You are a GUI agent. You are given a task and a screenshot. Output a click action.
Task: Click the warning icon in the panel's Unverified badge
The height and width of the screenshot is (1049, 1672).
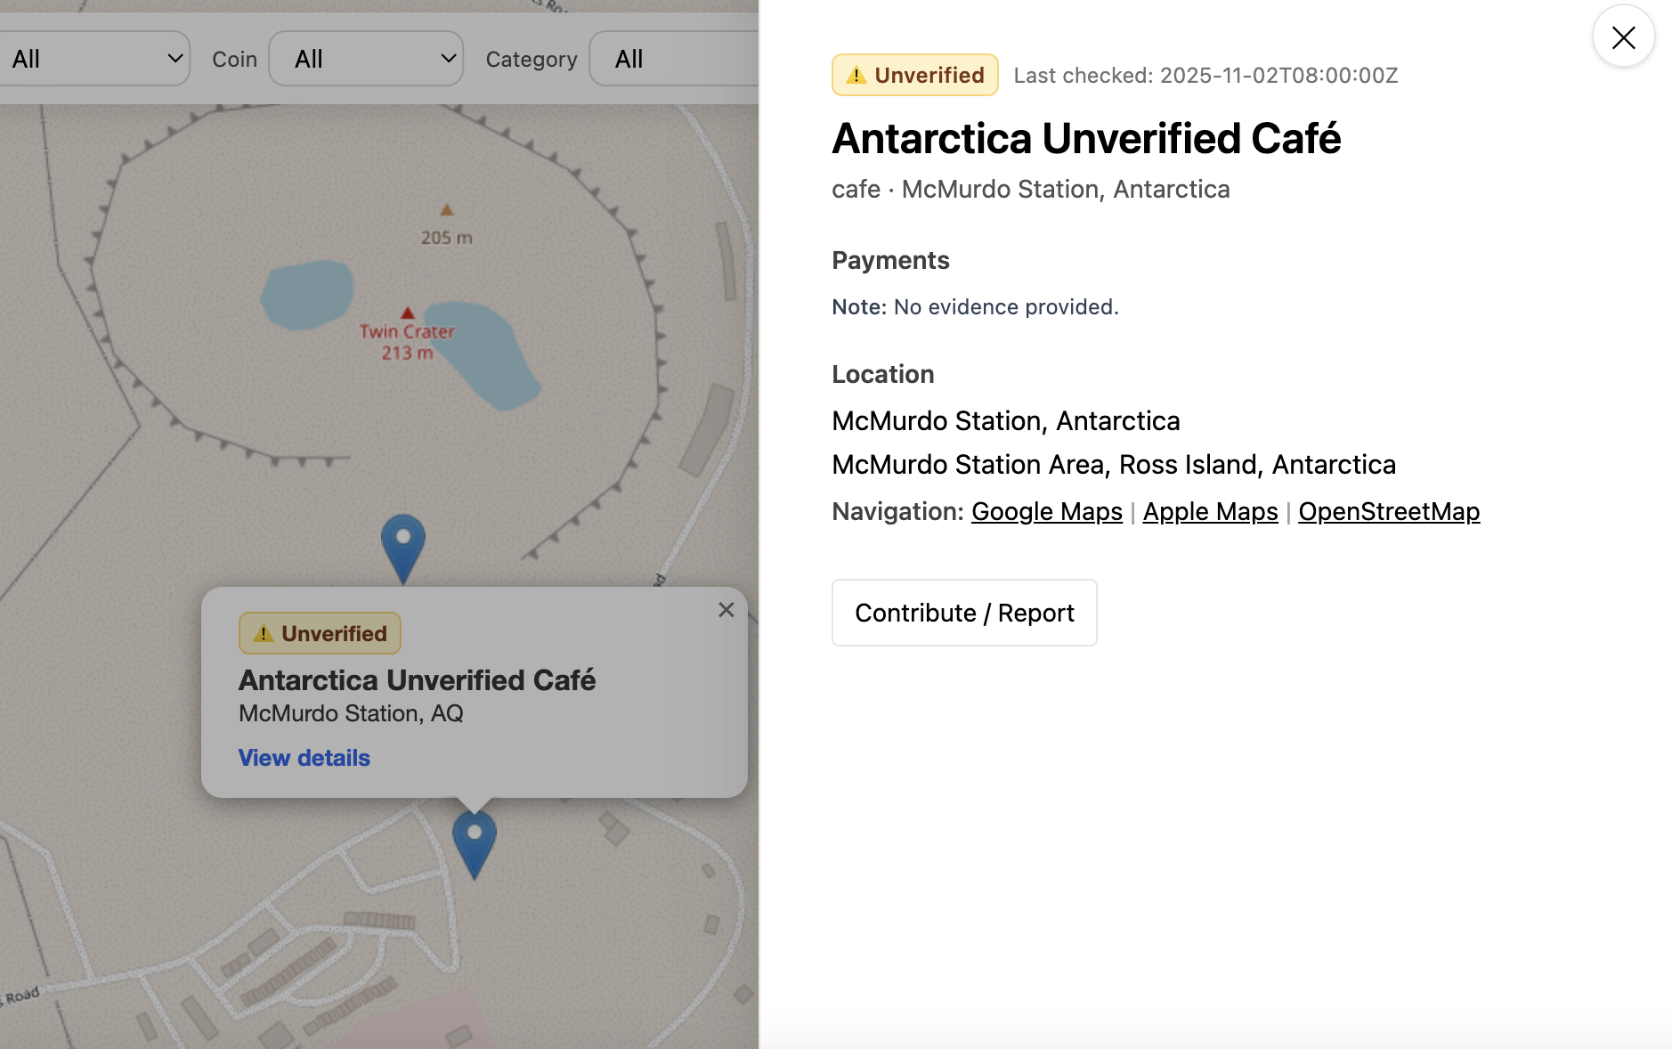[x=856, y=76]
